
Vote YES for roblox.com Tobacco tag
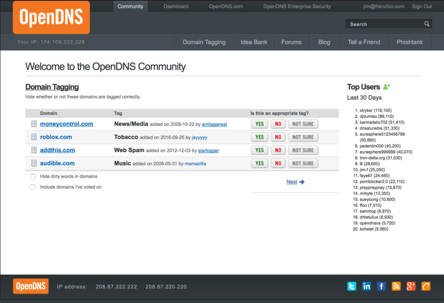tap(259, 137)
